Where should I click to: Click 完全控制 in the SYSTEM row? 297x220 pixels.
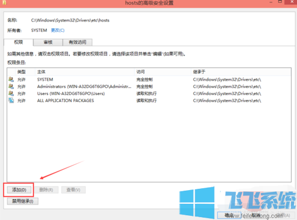(144, 80)
